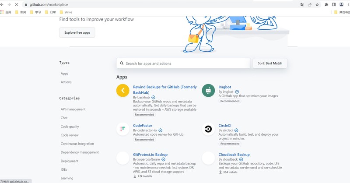Viewport: 350px width, 183px height.
Task: Open the Imgbot app link
Action: click(224, 87)
